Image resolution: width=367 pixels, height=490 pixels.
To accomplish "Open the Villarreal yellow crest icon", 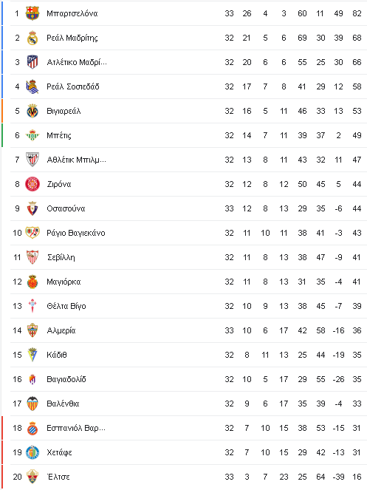I will [x=32, y=111].
